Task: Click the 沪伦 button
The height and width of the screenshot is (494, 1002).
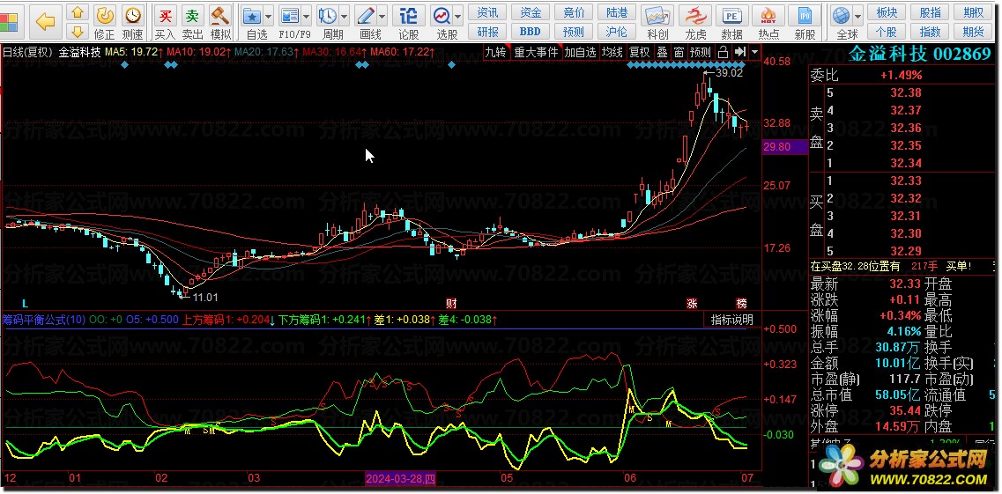Action: 617,31
